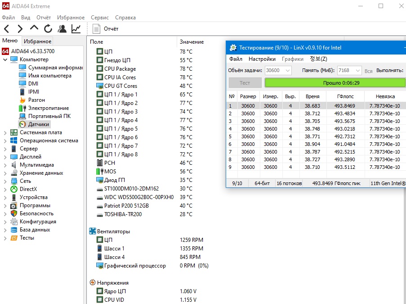The image size is (406, 304).
Task: Expand the Устройства tree node
Action: [5, 198]
